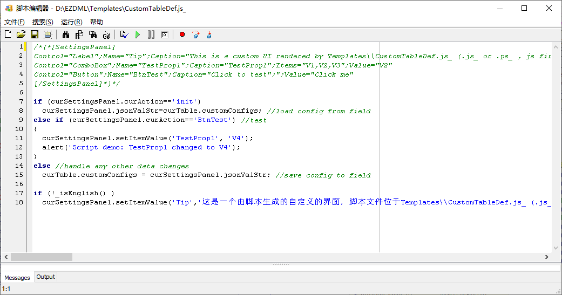Click line number 11 in gutter
The width and height of the screenshot is (562, 295).
tap(19, 138)
